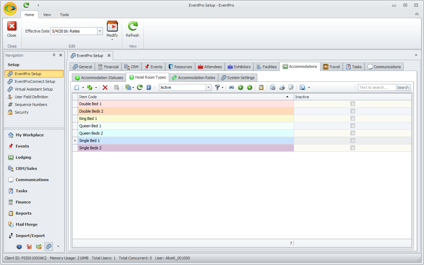Image resolution: width=424 pixels, height=265 pixels.
Task: Click the Text to search field
Action: click(377, 87)
